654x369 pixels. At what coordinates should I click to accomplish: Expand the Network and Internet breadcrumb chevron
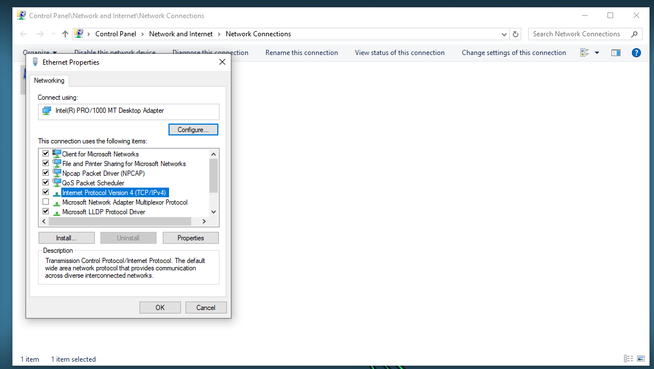(220, 34)
